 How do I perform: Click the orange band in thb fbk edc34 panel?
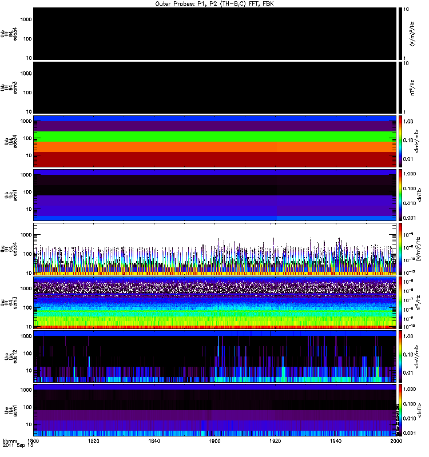click(x=214, y=147)
